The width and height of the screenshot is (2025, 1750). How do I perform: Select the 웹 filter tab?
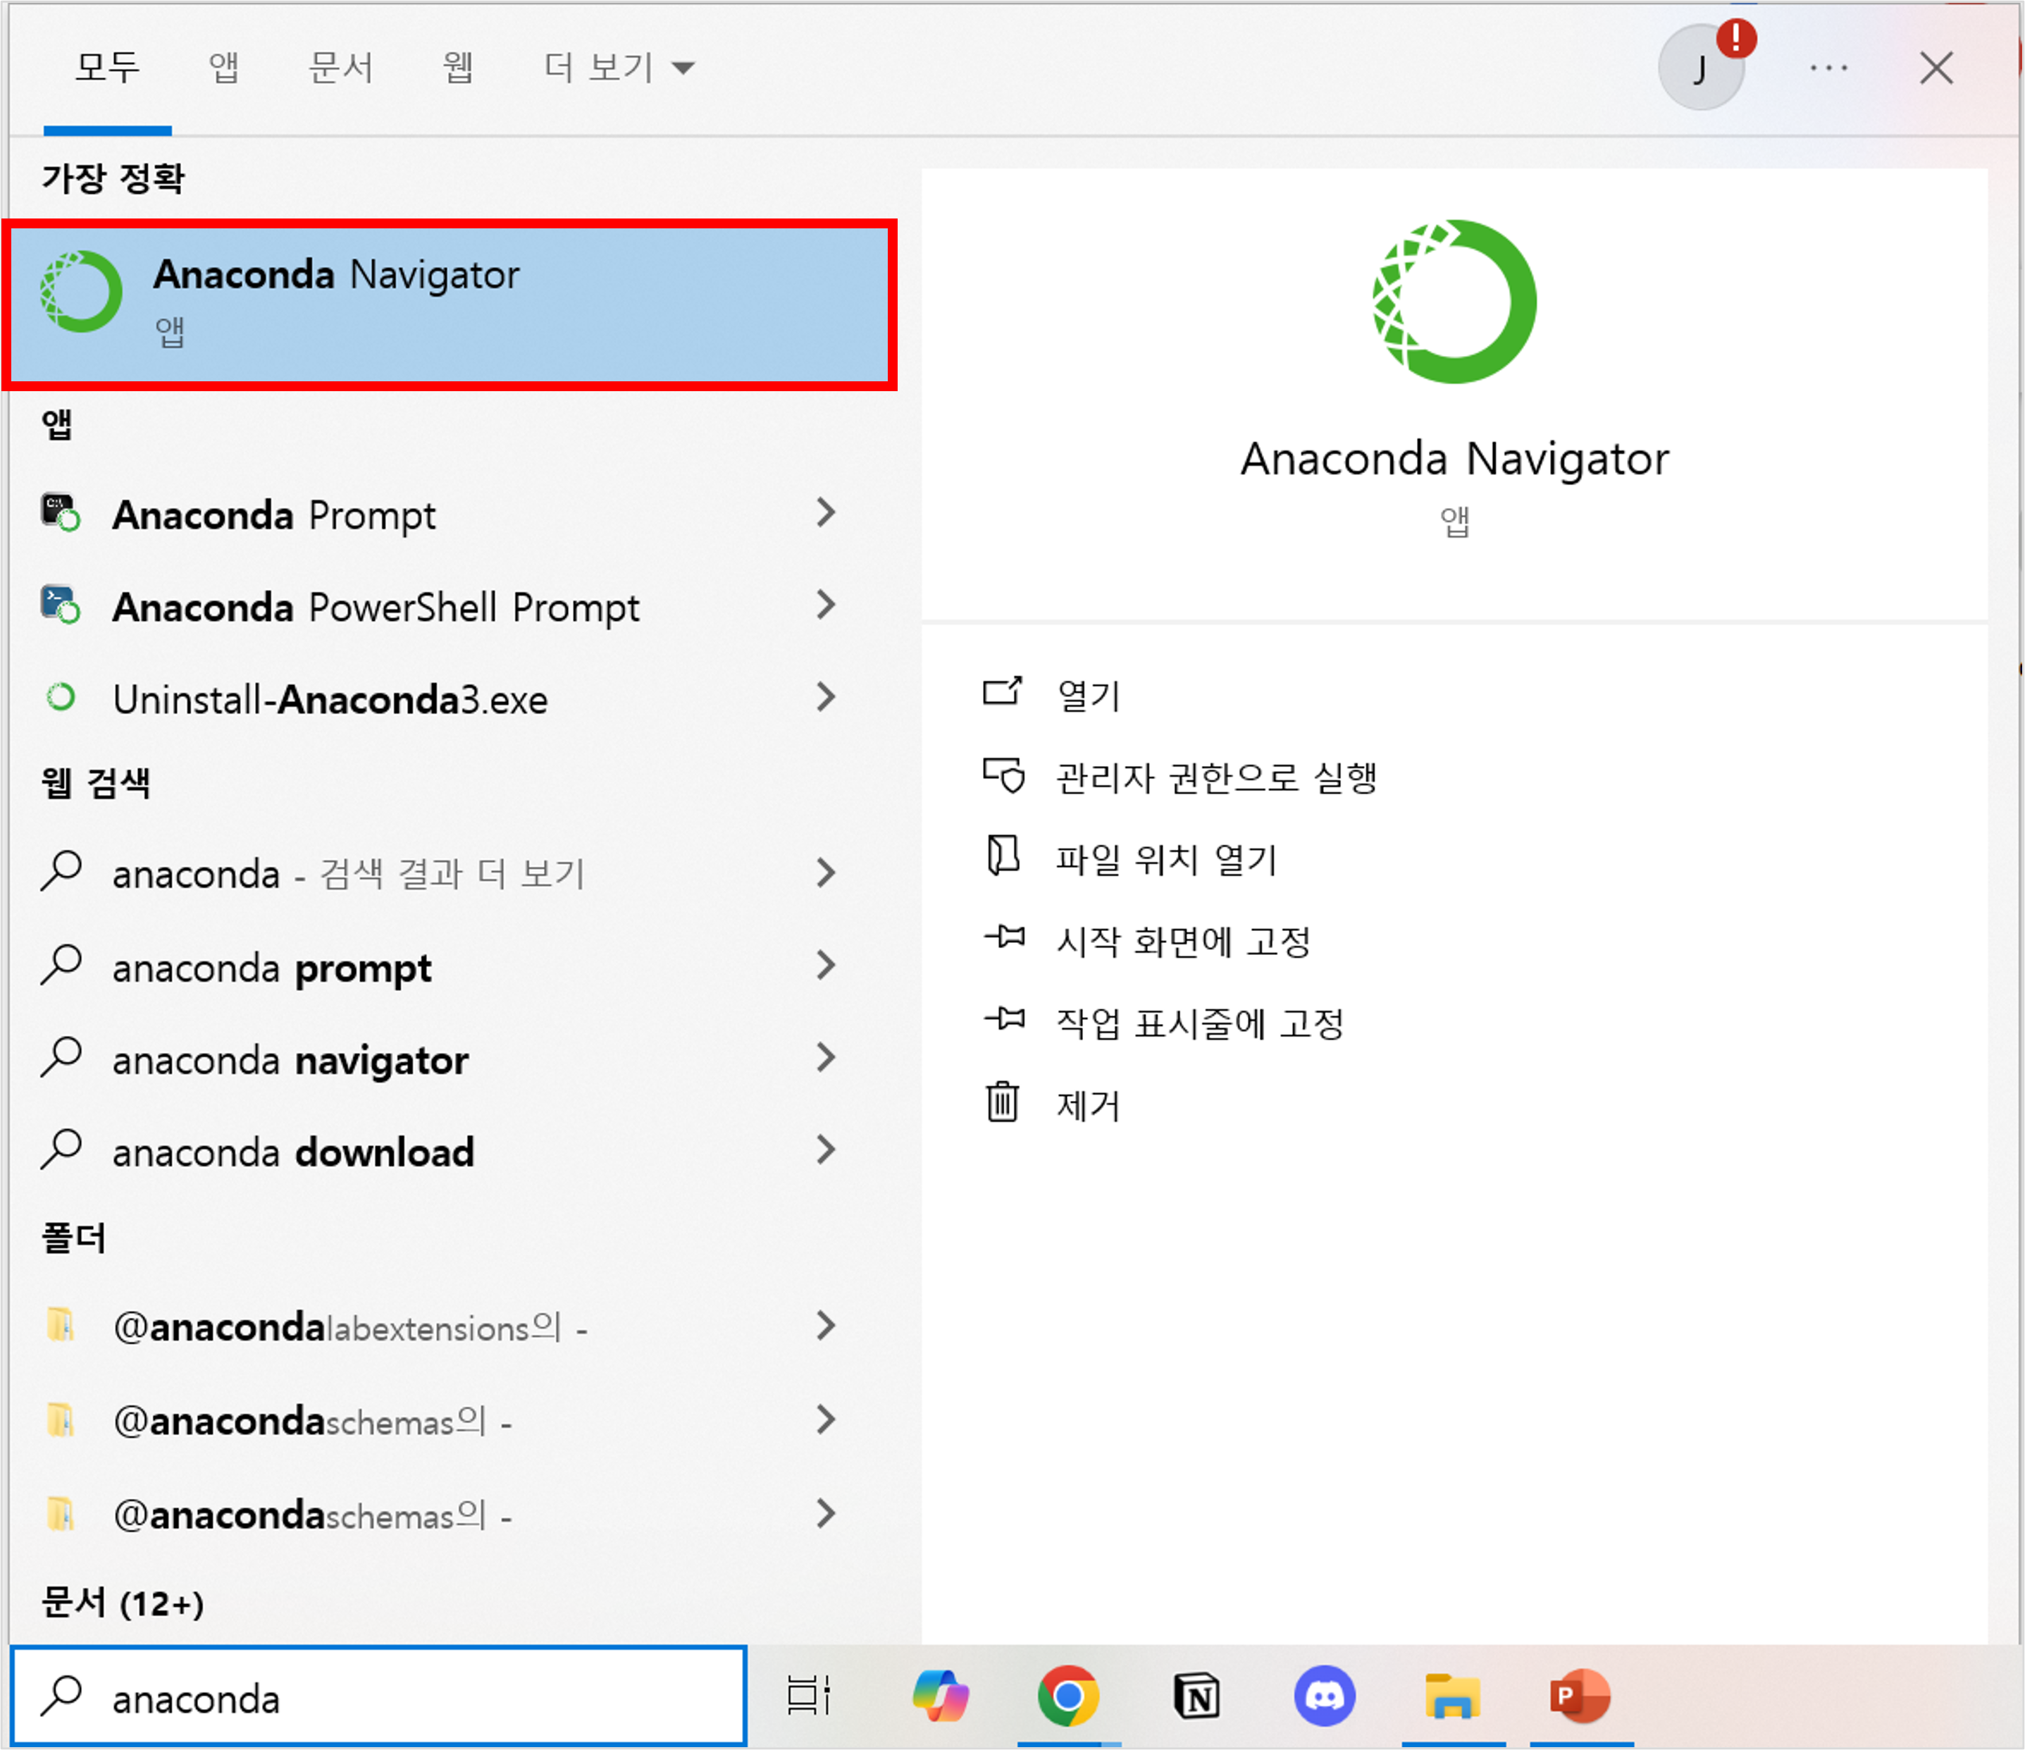point(457,68)
